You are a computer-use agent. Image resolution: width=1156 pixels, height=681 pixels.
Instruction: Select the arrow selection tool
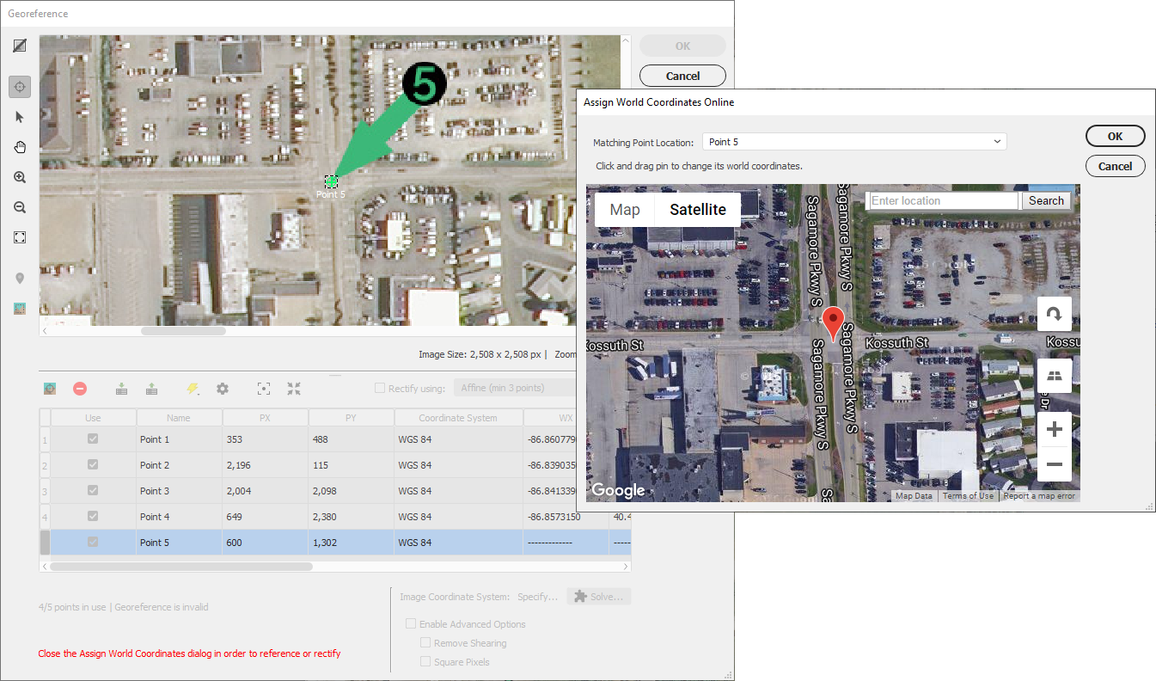tap(20, 117)
